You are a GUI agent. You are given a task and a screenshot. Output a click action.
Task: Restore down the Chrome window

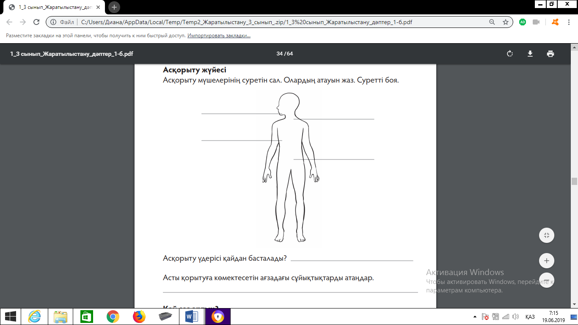coord(552,4)
